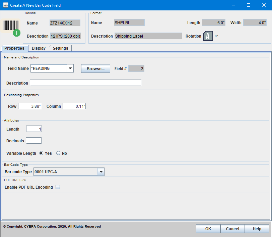Viewport: 272px width, 238px height.
Task: Confirm with the OK button
Action: [208, 229]
